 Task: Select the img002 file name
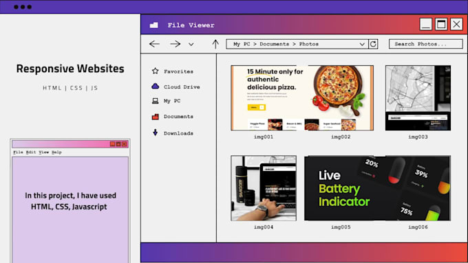341,137
